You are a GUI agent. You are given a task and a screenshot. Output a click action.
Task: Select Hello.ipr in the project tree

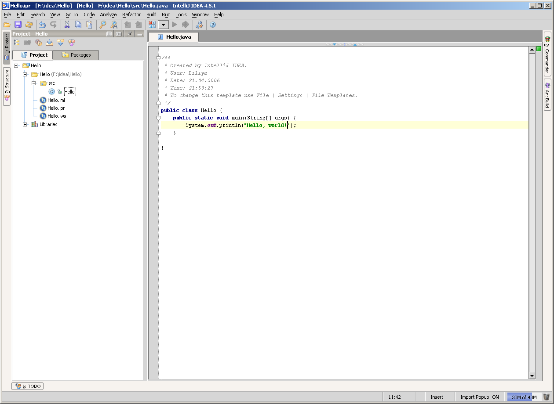[x=56, y=108]
